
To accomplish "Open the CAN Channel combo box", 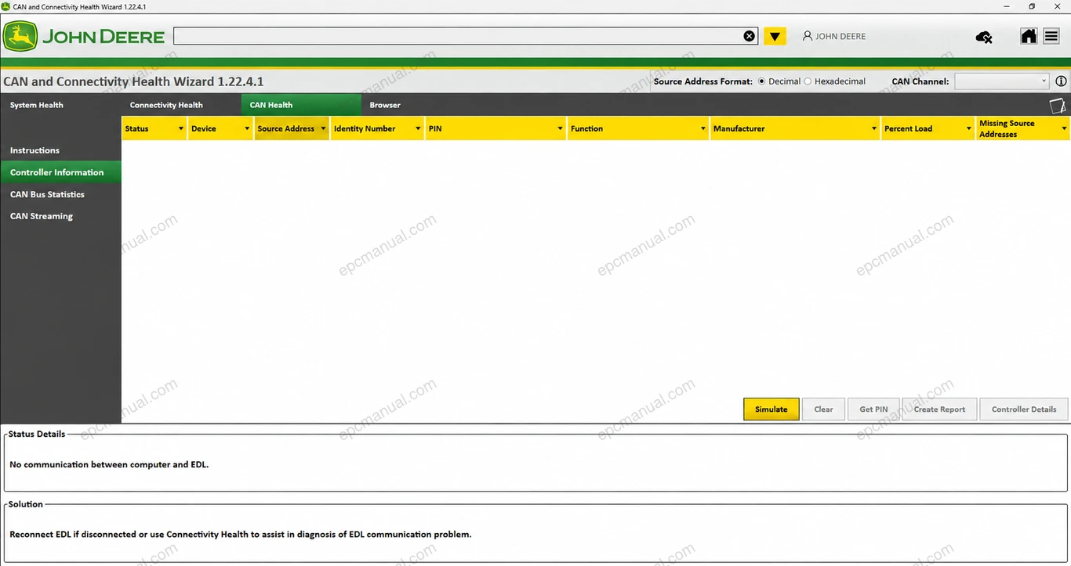I will tap(1001, 81).
